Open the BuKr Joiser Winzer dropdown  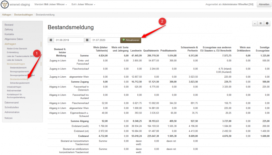click(x=83, y=5)
